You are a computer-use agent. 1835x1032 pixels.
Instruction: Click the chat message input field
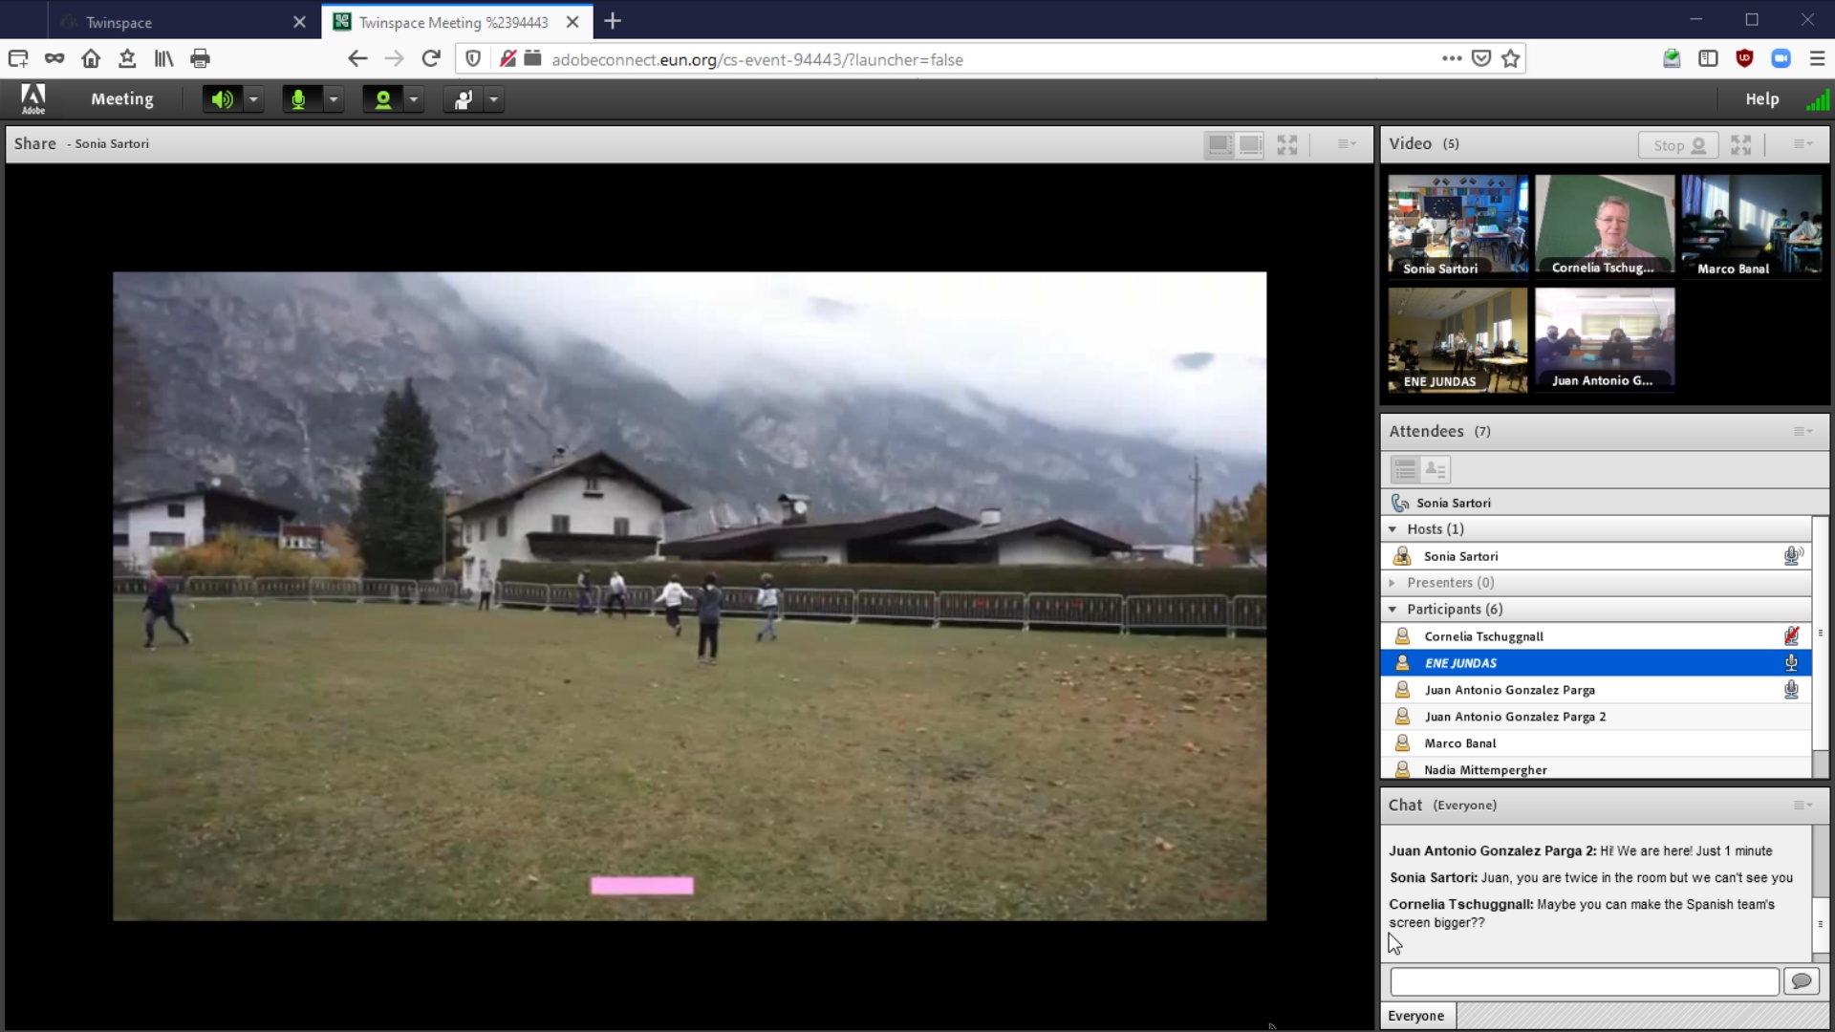coord(1584,981)
